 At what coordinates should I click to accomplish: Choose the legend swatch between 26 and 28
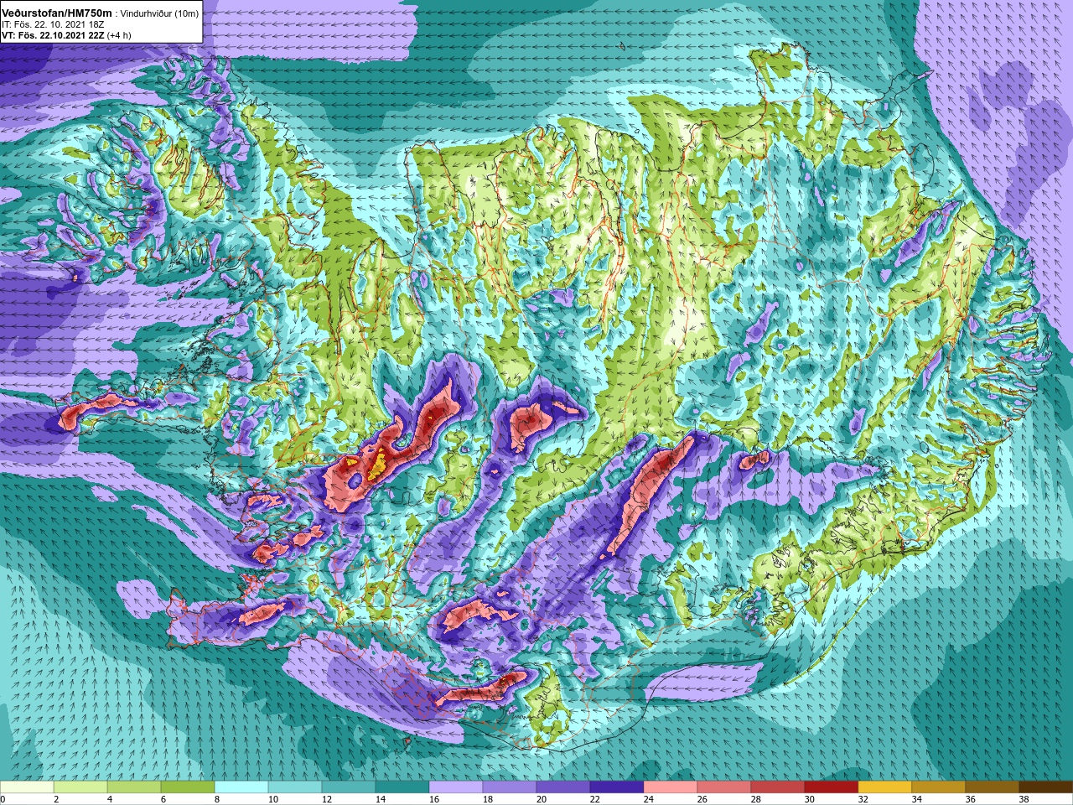pyautogui.click(x=724, y=787)
